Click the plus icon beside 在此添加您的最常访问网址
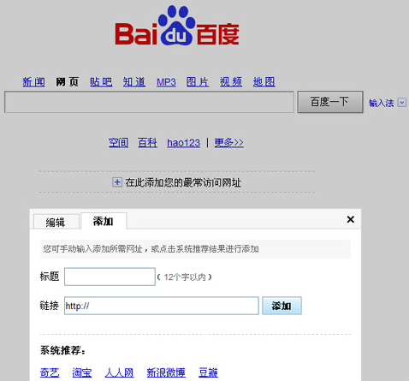 [x=117, y=182]
